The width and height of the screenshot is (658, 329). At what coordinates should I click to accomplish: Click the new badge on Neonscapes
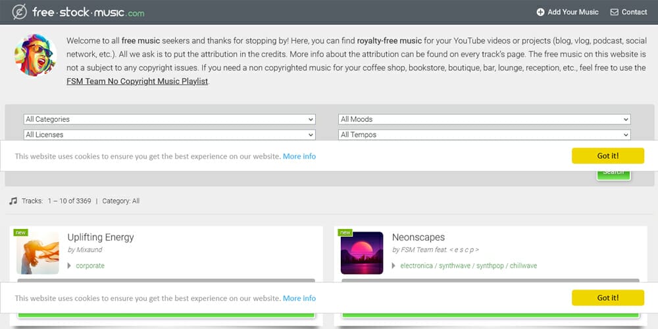coord(345,232)
